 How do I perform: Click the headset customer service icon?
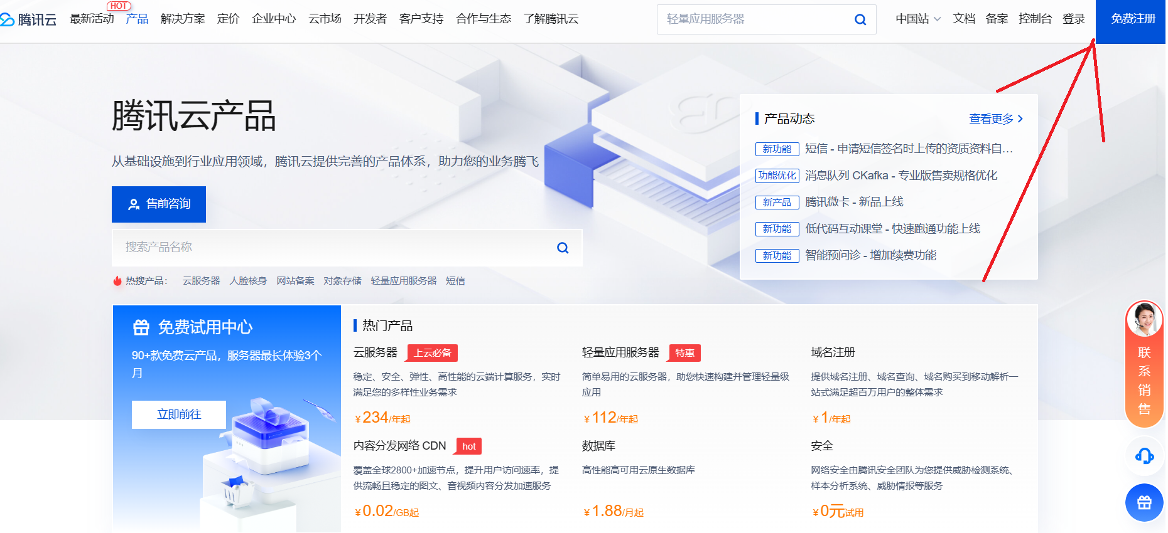[x=1144, y=456]
